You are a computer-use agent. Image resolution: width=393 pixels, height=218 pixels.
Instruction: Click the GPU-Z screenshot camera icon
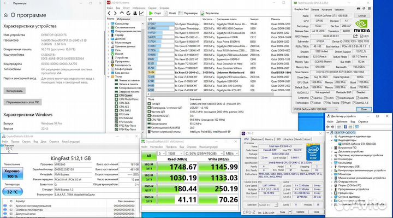pyautogui.click(x=359, y=9)
